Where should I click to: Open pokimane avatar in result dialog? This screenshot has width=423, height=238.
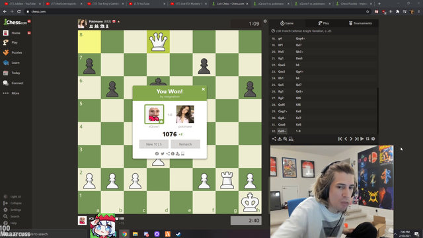click(x=185, y=114)
